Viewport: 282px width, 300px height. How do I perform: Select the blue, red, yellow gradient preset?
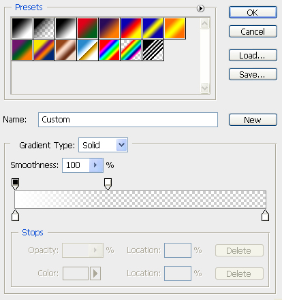[131, 28]
